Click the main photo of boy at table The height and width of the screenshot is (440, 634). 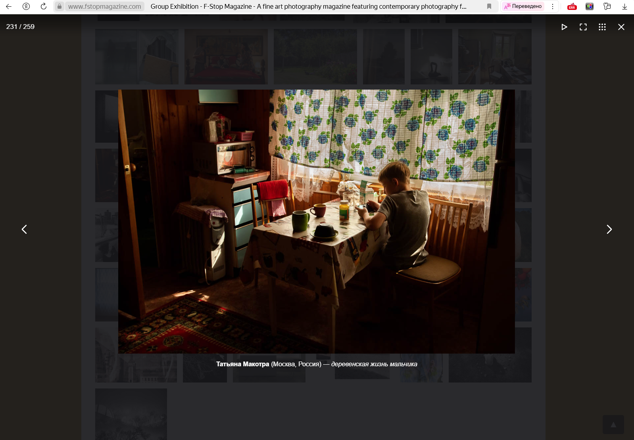click(316, 221)
